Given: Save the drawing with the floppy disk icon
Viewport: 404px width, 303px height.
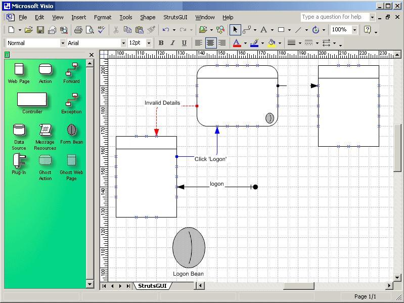Looking at the screenshot, I should tap(40, 30).
